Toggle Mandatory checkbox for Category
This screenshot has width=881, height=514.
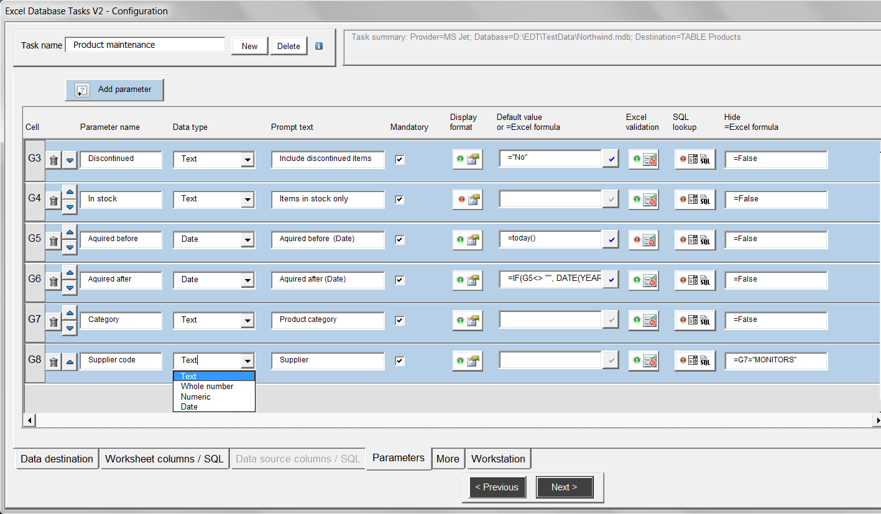click(x=400, y=321)
